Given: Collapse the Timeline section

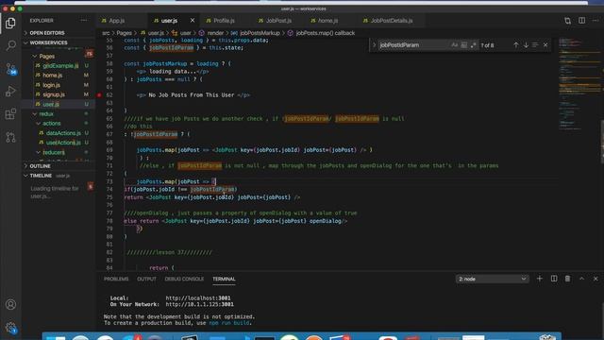Looking at the screenshot, I should (x=58, y=176).
